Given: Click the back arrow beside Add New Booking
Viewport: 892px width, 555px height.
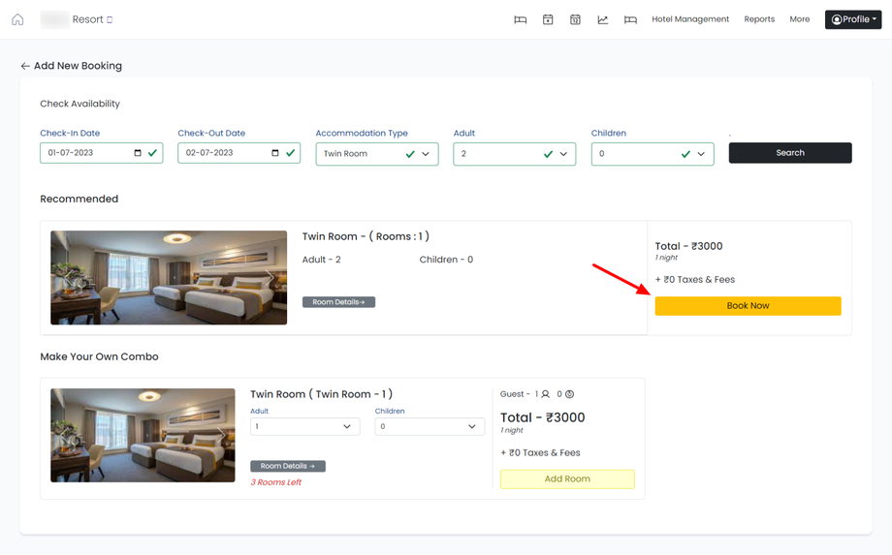Looking at the screenshot, I should 25,66.
